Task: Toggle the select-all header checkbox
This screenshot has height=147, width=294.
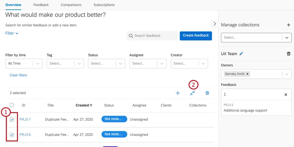Action: [12, 105]
